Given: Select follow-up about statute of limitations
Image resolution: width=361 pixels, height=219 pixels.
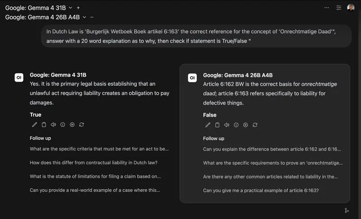Looking at the screenshot, I should pyautogui.click(x=95, y=177).
